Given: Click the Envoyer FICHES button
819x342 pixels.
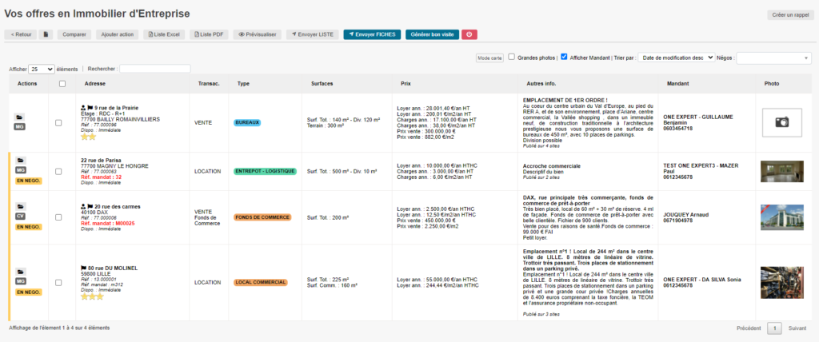Looking at the screenshot, I should pyautogui.click(x=372, y=34).
